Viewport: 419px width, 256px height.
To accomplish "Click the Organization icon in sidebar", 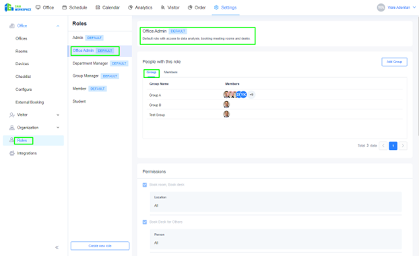I will (11, 128).
